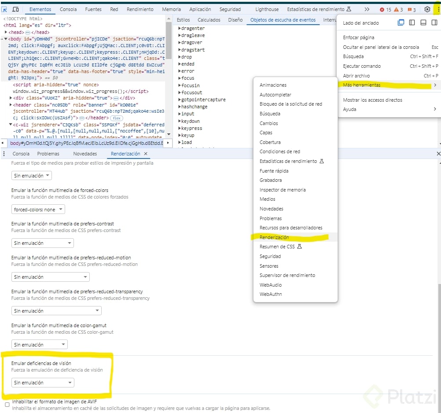Select the Problemas drawer tab
The width and height of the screenshot is (441, 413).
click(48, 154)
